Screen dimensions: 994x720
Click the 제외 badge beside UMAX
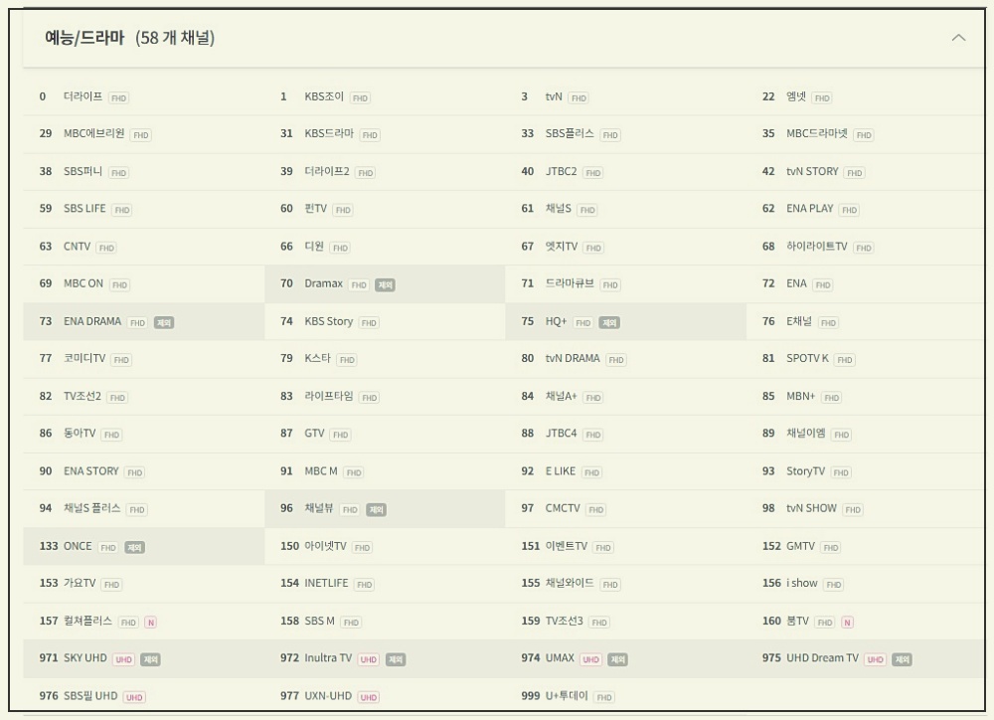pos(617,659)
